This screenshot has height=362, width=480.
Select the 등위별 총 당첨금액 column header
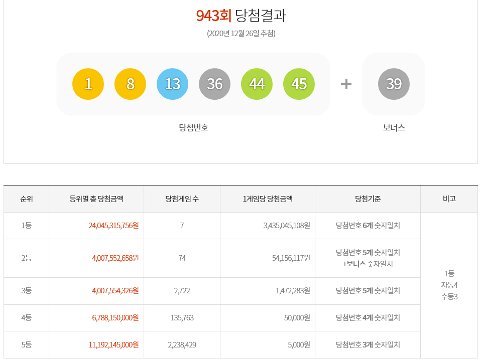point(96,199)
